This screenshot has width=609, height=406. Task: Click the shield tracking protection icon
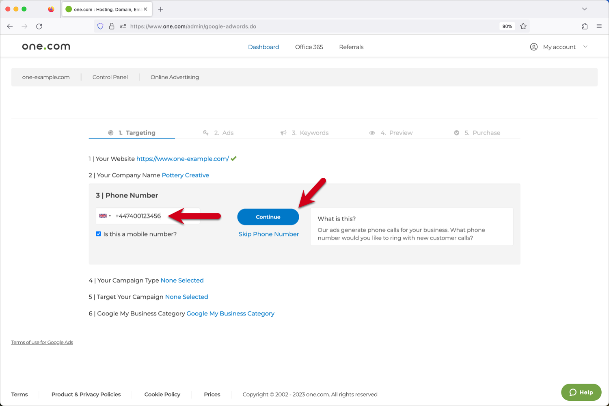[x=100, y=26]
